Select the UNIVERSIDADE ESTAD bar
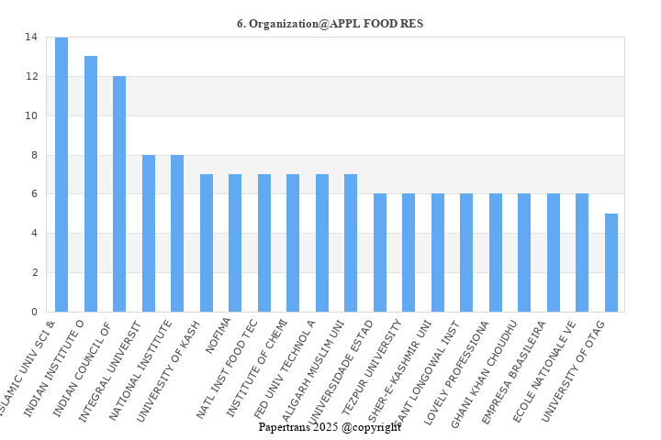 click(x=380, y=253)
